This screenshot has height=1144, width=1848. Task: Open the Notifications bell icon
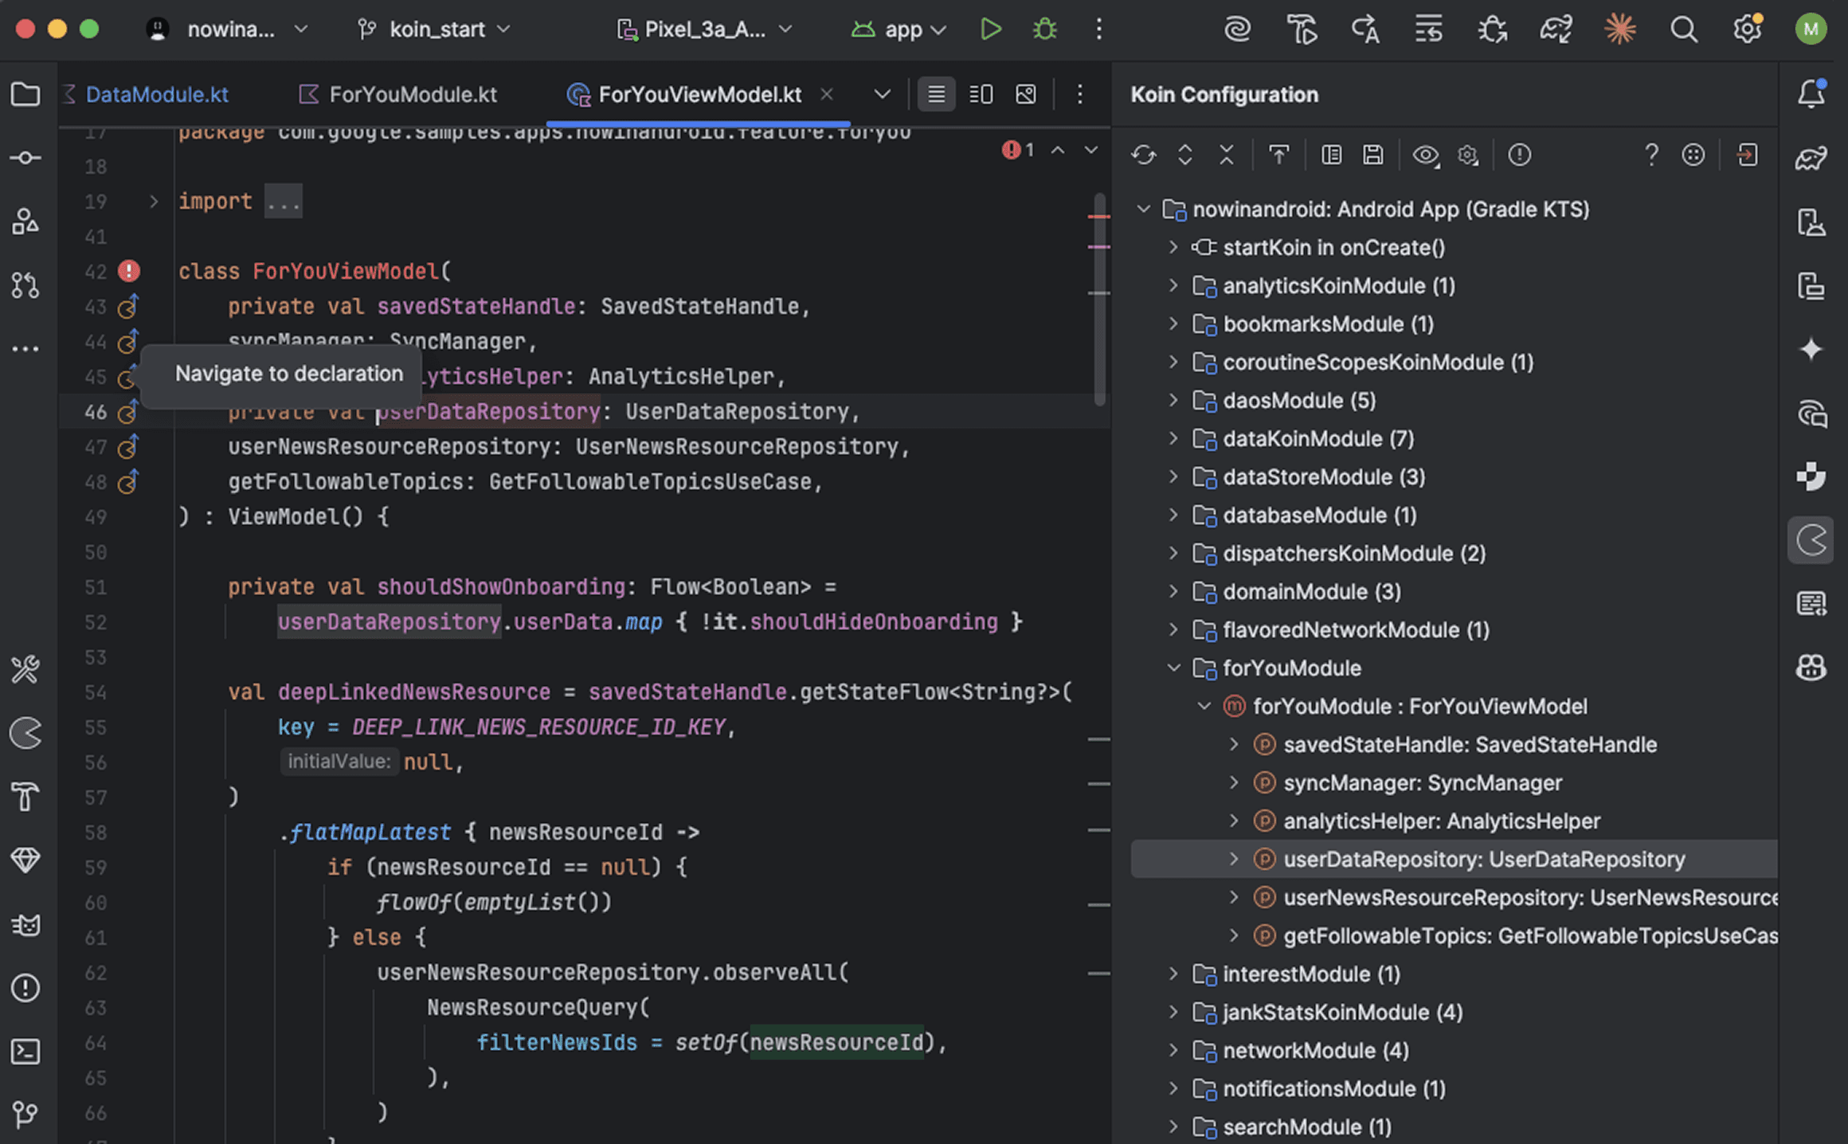point(1811,94)
